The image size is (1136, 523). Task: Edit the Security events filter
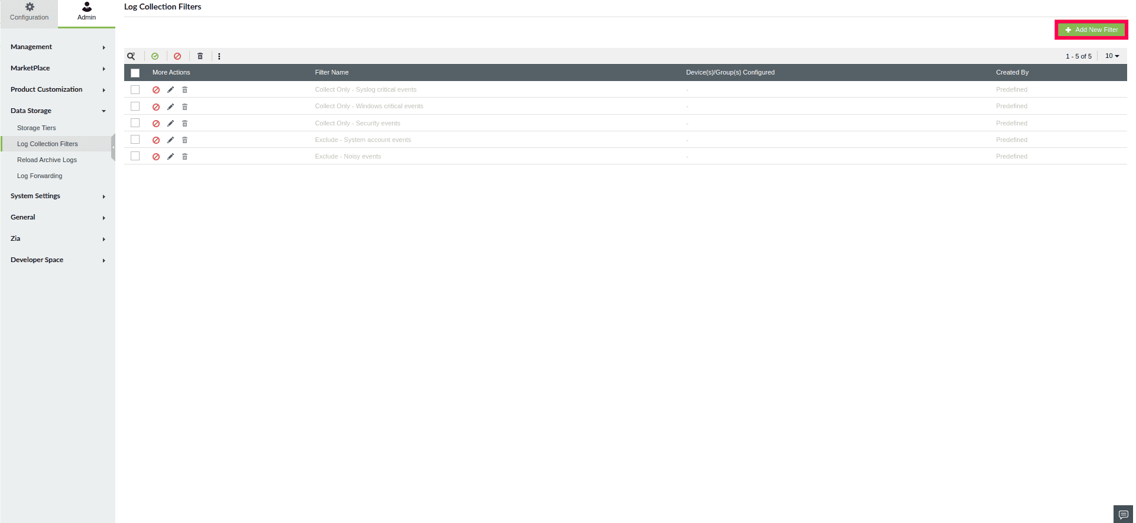170,123
